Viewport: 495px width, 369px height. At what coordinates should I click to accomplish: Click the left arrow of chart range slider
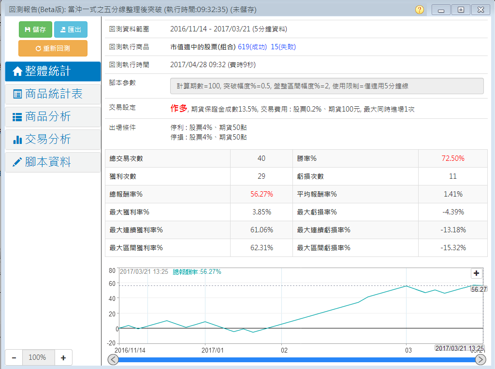(x=113, y=359)
